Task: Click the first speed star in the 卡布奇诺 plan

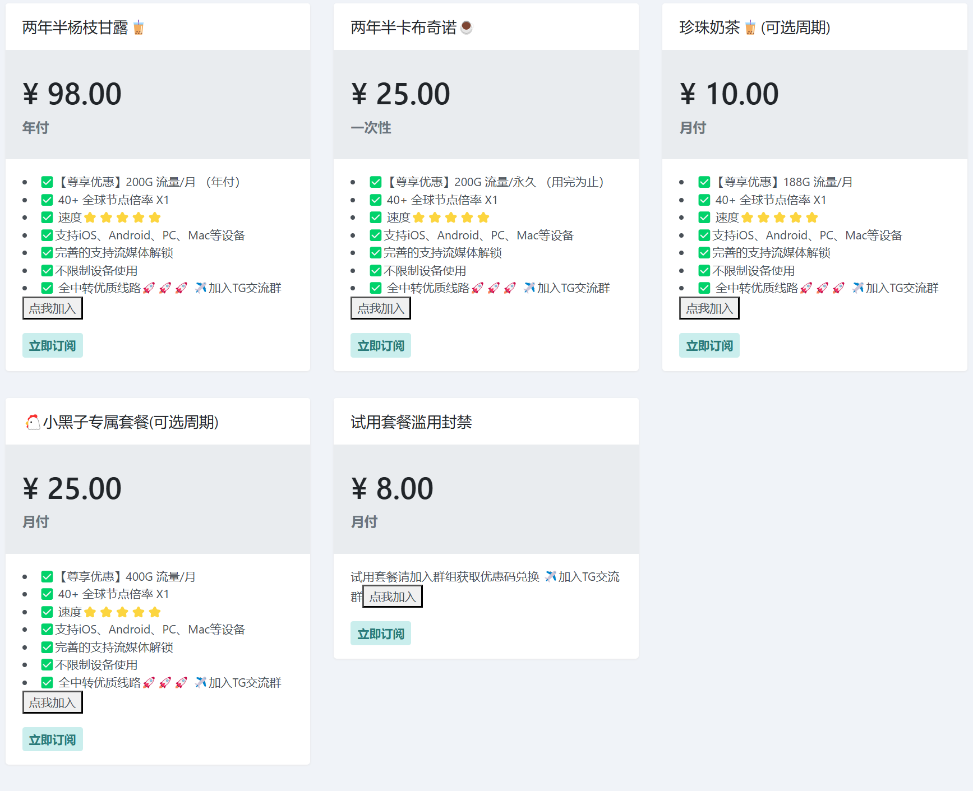Action: (418, 218)
